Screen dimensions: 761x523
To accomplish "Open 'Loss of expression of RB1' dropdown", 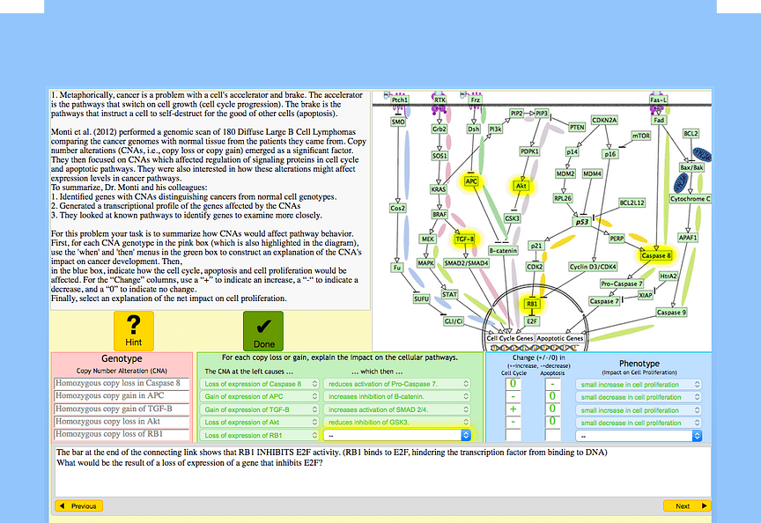I will click(257, 435).
